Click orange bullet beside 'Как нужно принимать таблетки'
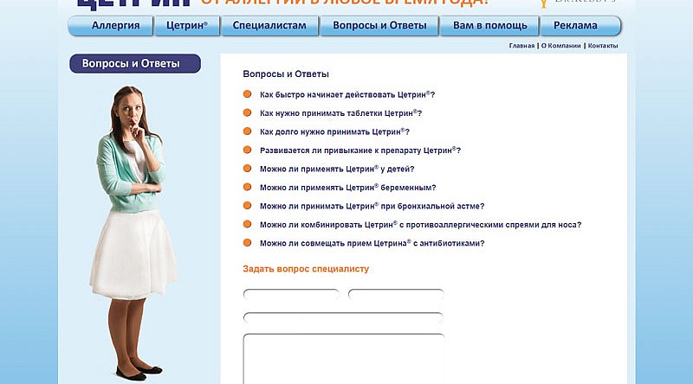 click(x=247, y=112)
